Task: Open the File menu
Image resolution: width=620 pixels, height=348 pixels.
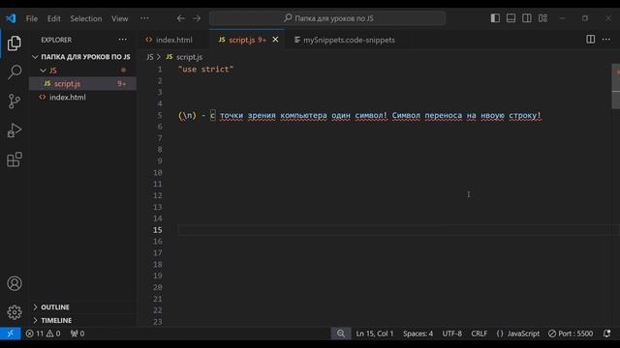Action: point(32,18)
